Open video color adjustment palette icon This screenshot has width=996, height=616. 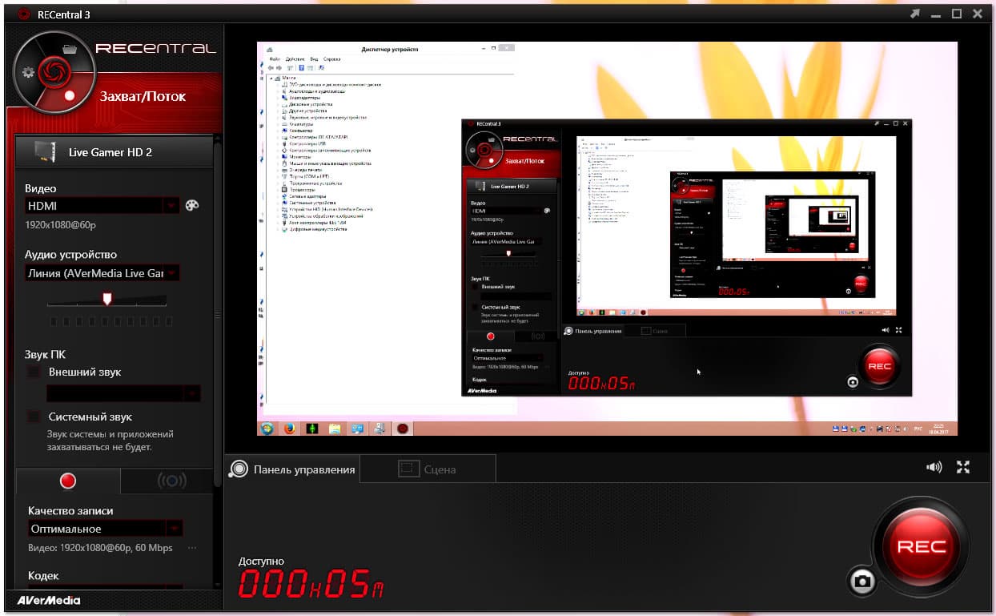tap(192, 205)
